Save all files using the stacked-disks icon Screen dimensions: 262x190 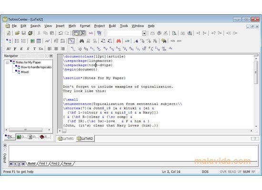(30, 33)
